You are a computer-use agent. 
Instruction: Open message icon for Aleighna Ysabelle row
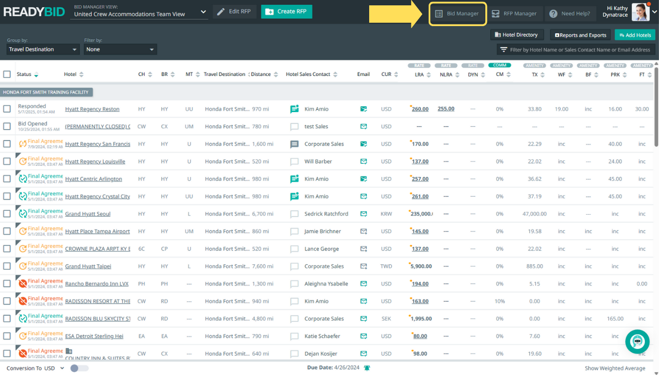point(294,284)
